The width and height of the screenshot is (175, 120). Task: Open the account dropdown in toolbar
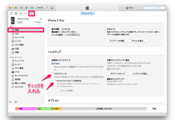(x=130, y=8)
